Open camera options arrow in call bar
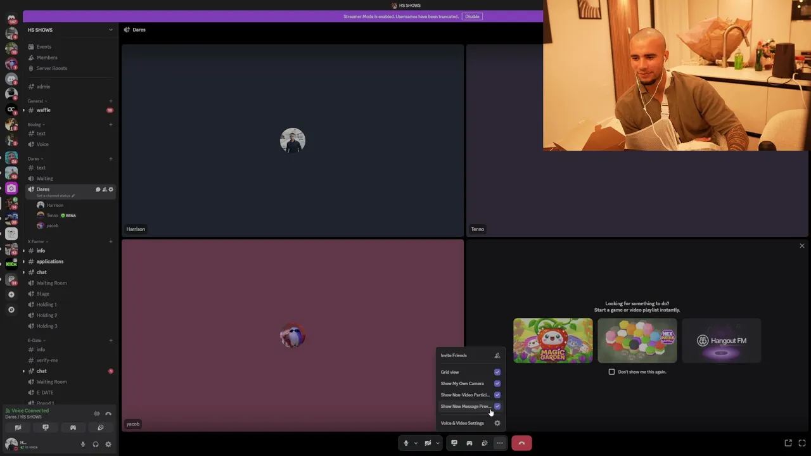This screenshot has height=456, width=811. pyautogui.click(x=437, y=443)
